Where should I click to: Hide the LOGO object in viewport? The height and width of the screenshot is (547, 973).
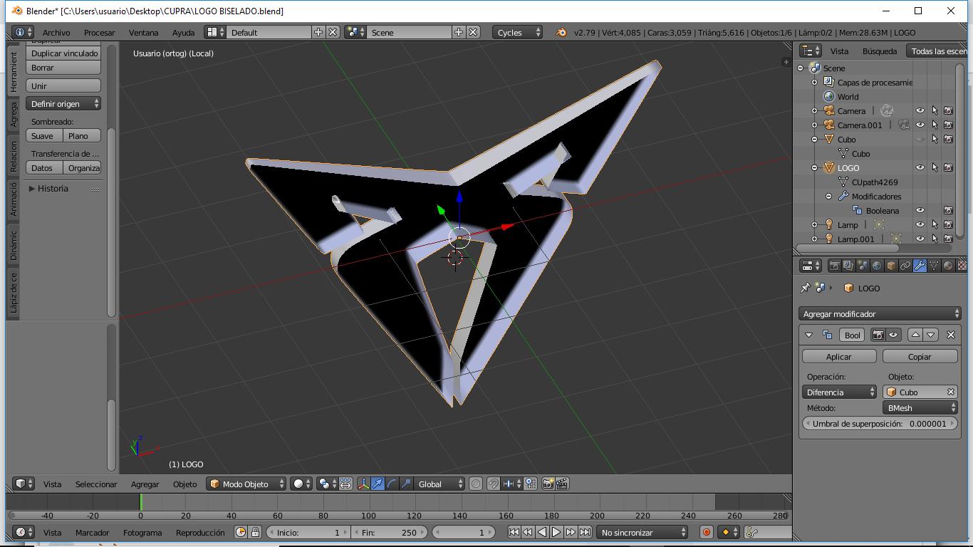pos(920,167)
